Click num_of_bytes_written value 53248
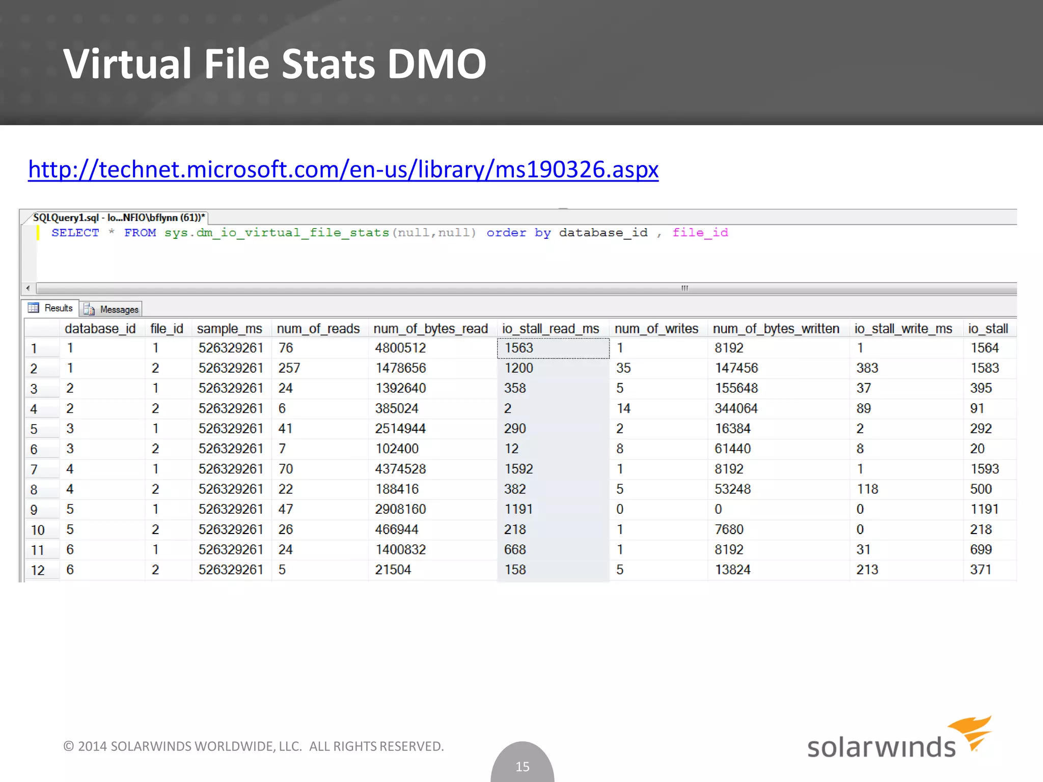Viewport: 1043px width, 782px height. click(732, 489)
